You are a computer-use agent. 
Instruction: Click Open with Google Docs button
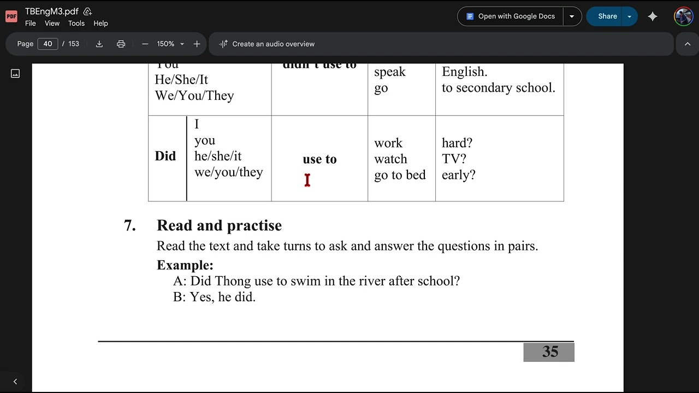coord(510,16)
